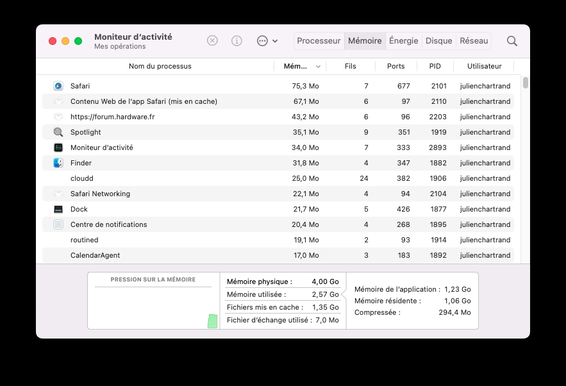Select the CalendarAgent process
Screen dimensions: 566x386
click(x=95, y=255)
